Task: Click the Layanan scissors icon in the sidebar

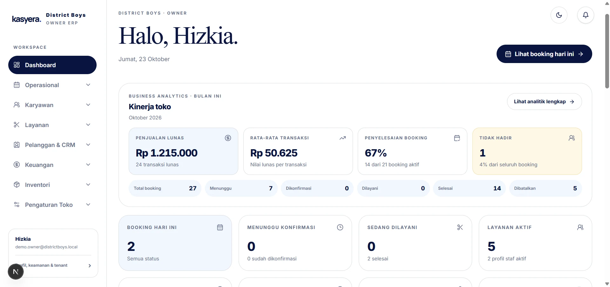Action: 17,125
